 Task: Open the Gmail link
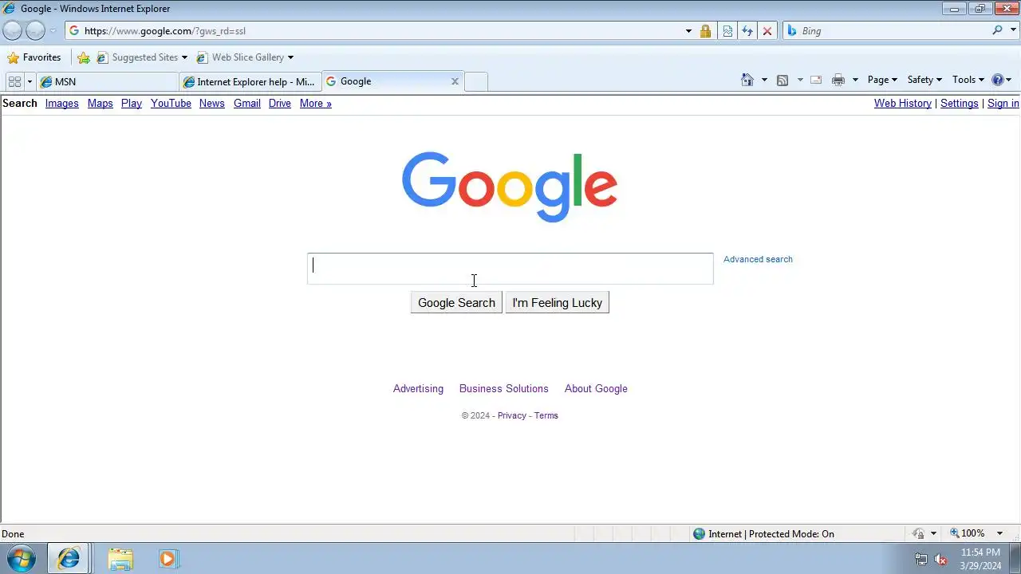point(247,104)
